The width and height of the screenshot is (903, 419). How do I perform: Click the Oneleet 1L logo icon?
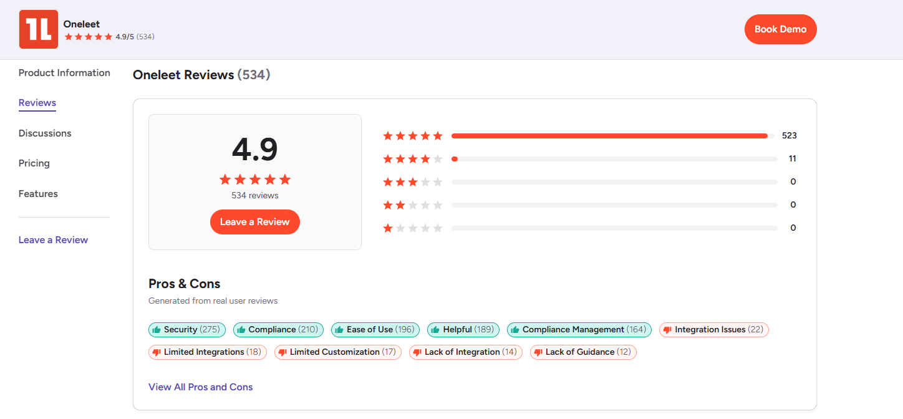coord(39,29)
